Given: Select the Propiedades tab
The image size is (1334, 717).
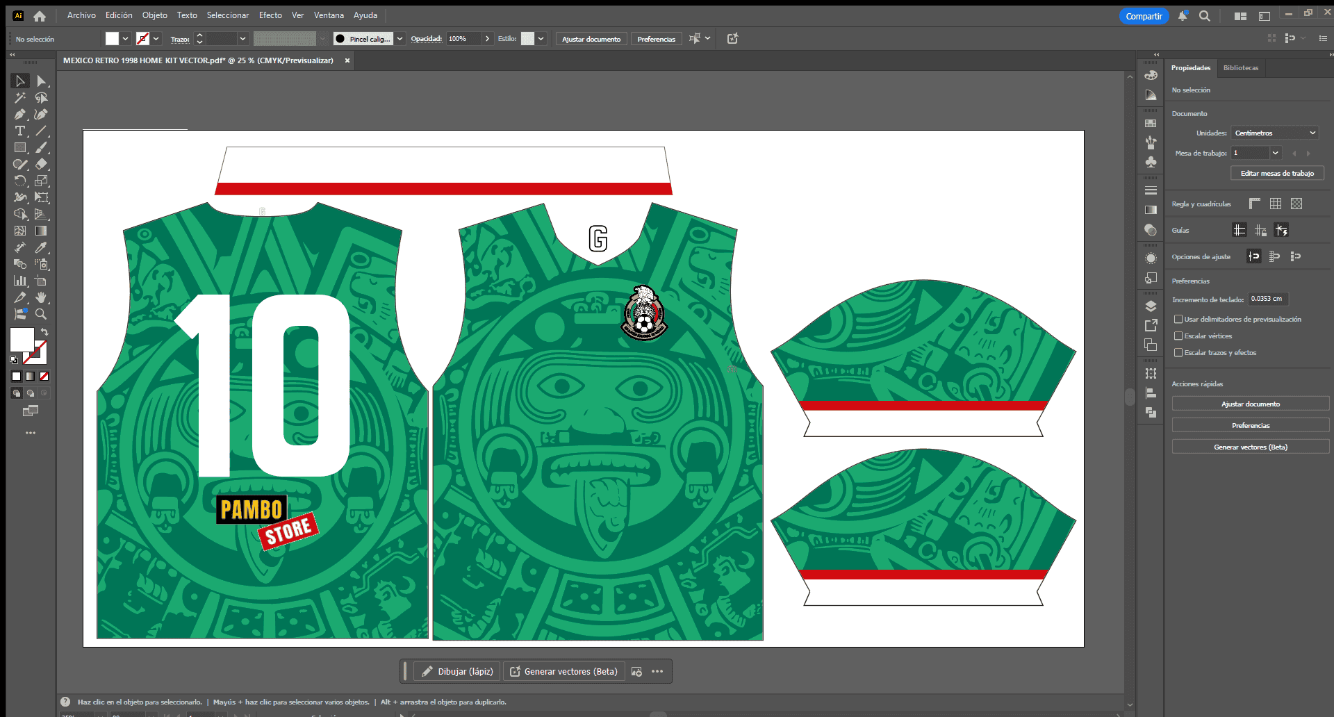Looking at the screenshot, I should coord(1191,68).
